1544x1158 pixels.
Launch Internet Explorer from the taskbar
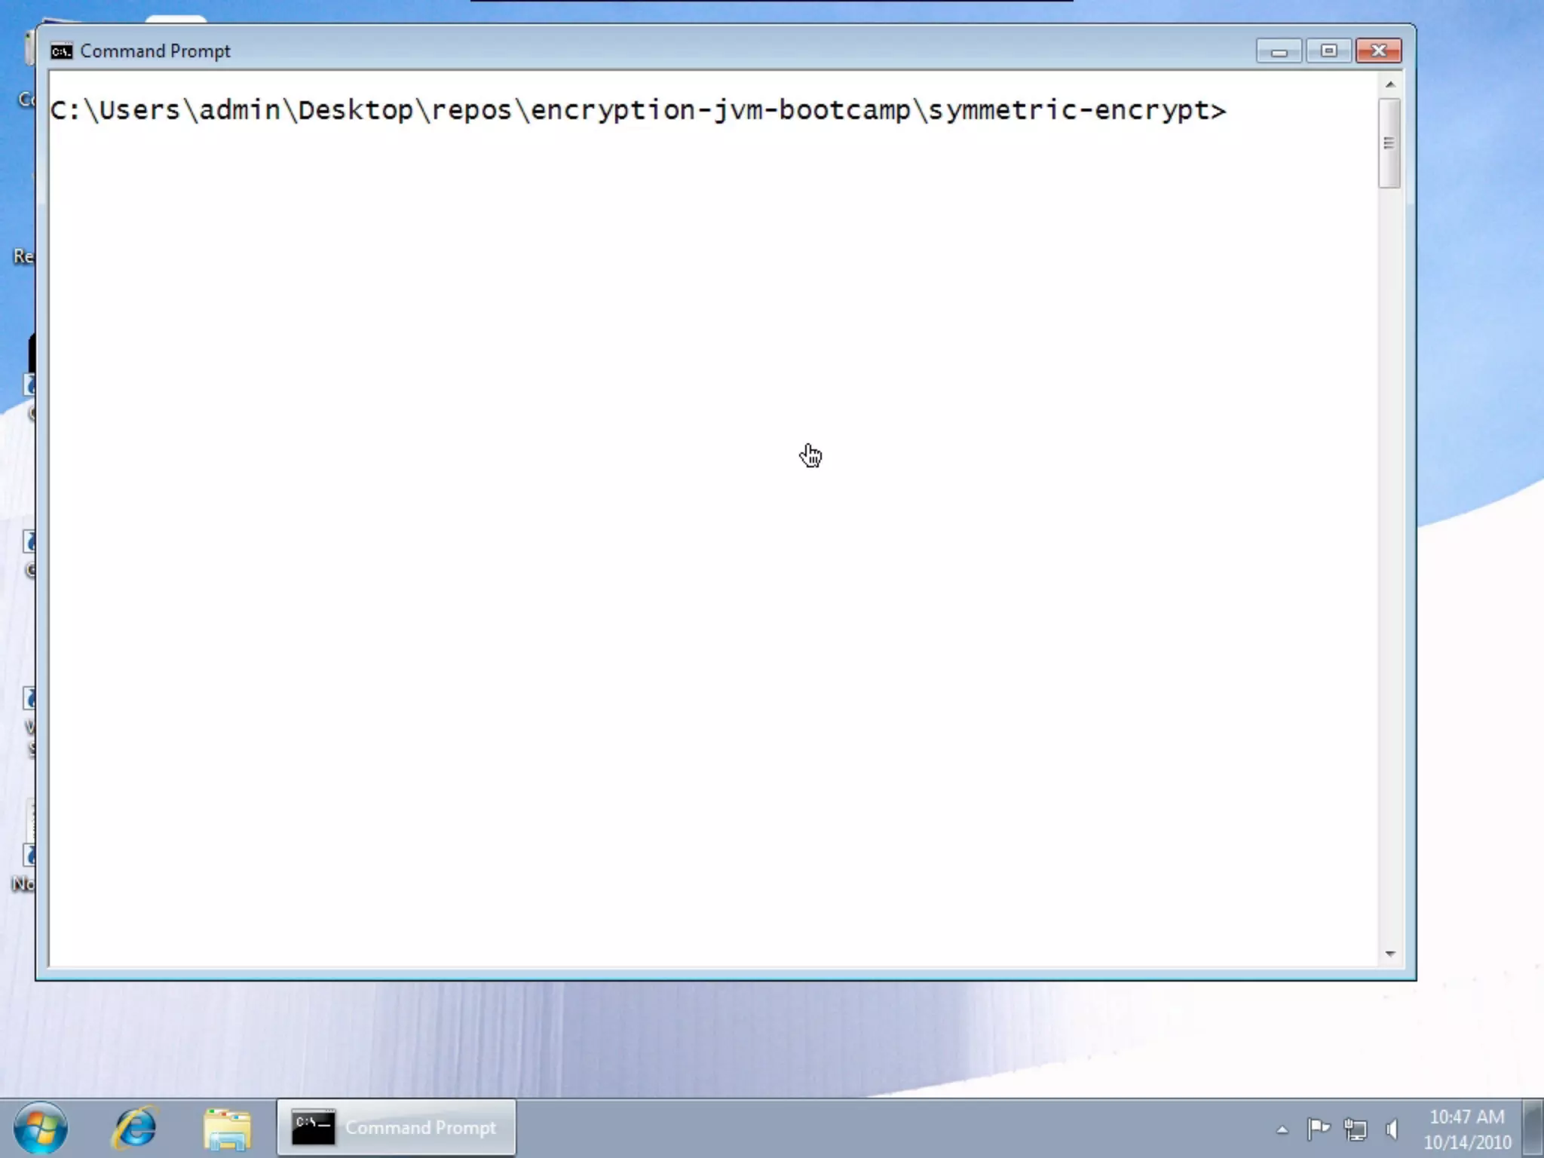(135, 1128)
